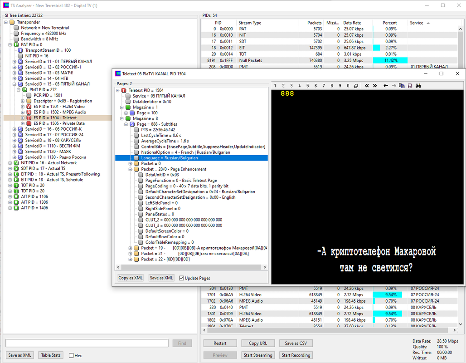Click the Save as CSV button

(296, 343)
